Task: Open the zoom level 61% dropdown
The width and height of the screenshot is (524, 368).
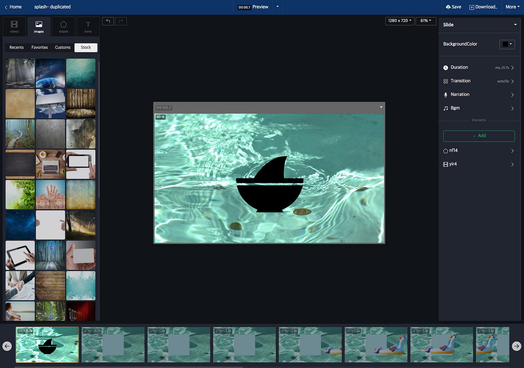Action: click(426, 21)
